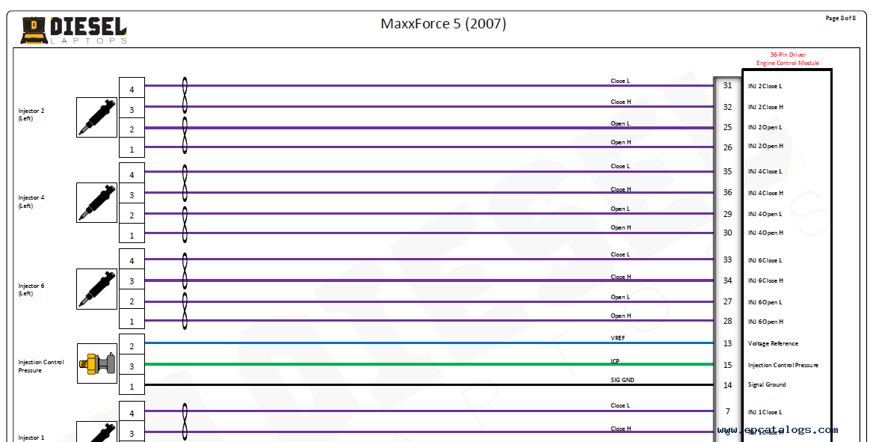Select pin 2 on the Injector 6 connector
This screenshot has width=876, height=442.
tap(132, 299)
